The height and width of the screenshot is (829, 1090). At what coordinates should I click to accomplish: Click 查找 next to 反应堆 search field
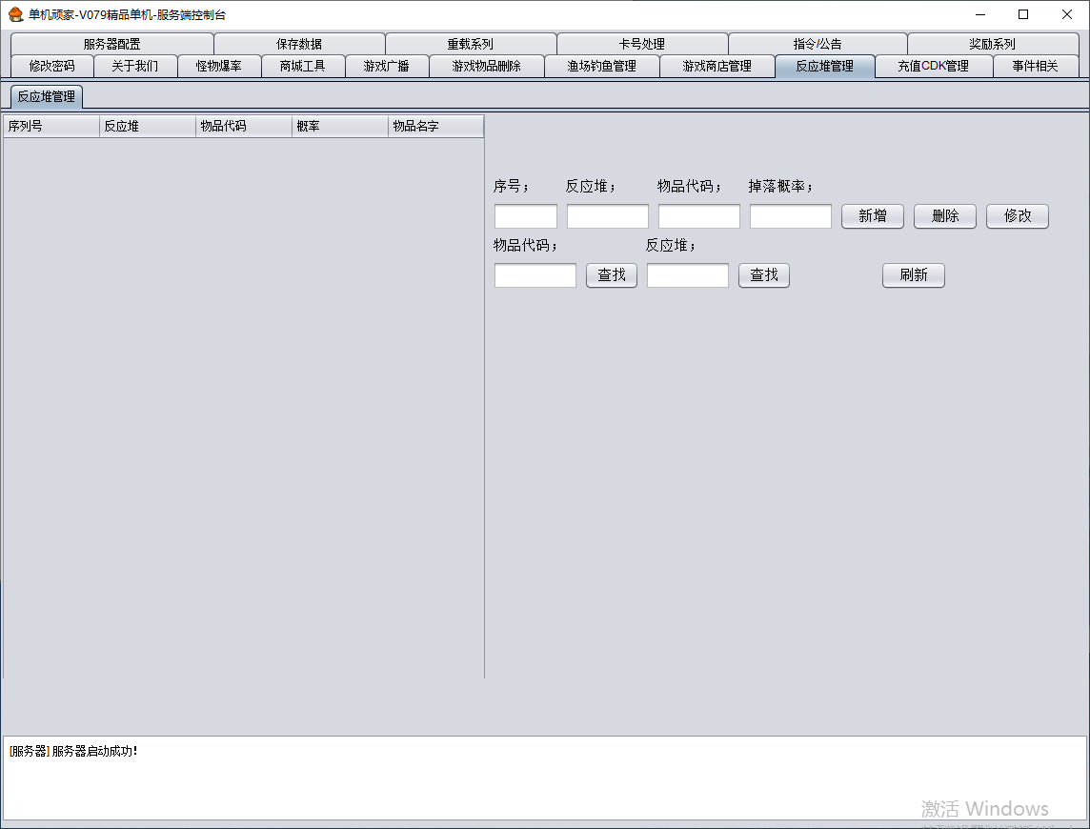coord(763,275)
